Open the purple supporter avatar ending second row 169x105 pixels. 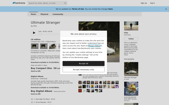click(x=117, y=87)
